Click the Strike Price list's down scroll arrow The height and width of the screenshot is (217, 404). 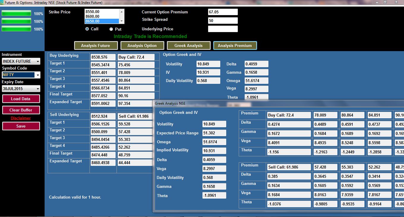pos(122,21)
